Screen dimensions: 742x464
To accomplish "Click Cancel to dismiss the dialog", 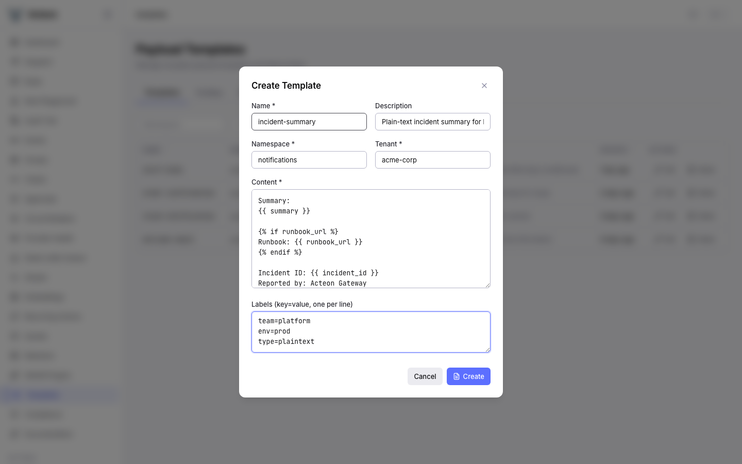I will tap(425, 376).
